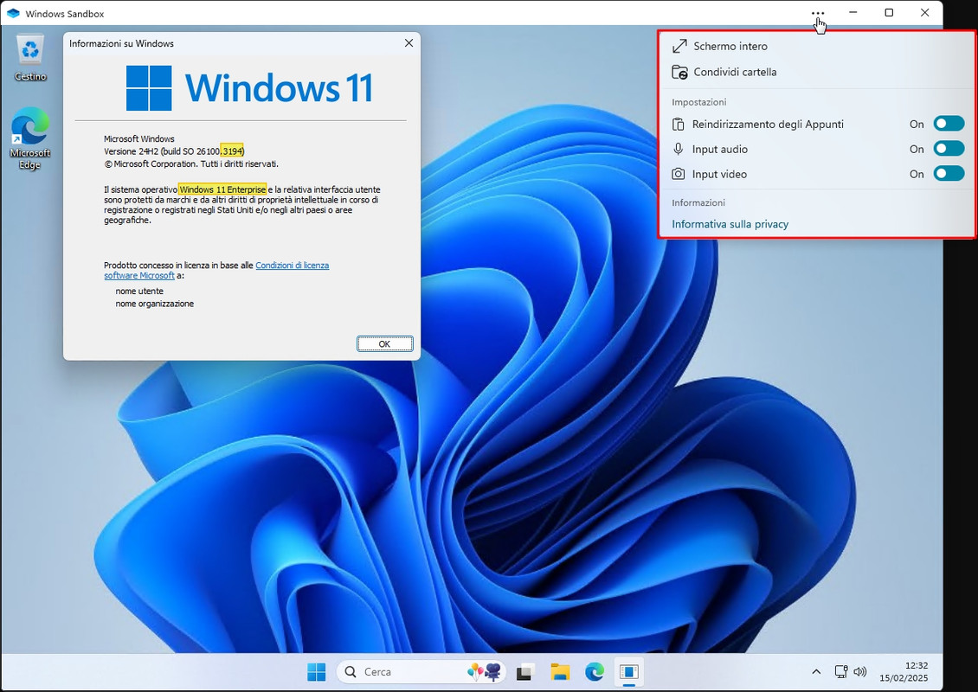Select Schermo intero from the menu

730,46
